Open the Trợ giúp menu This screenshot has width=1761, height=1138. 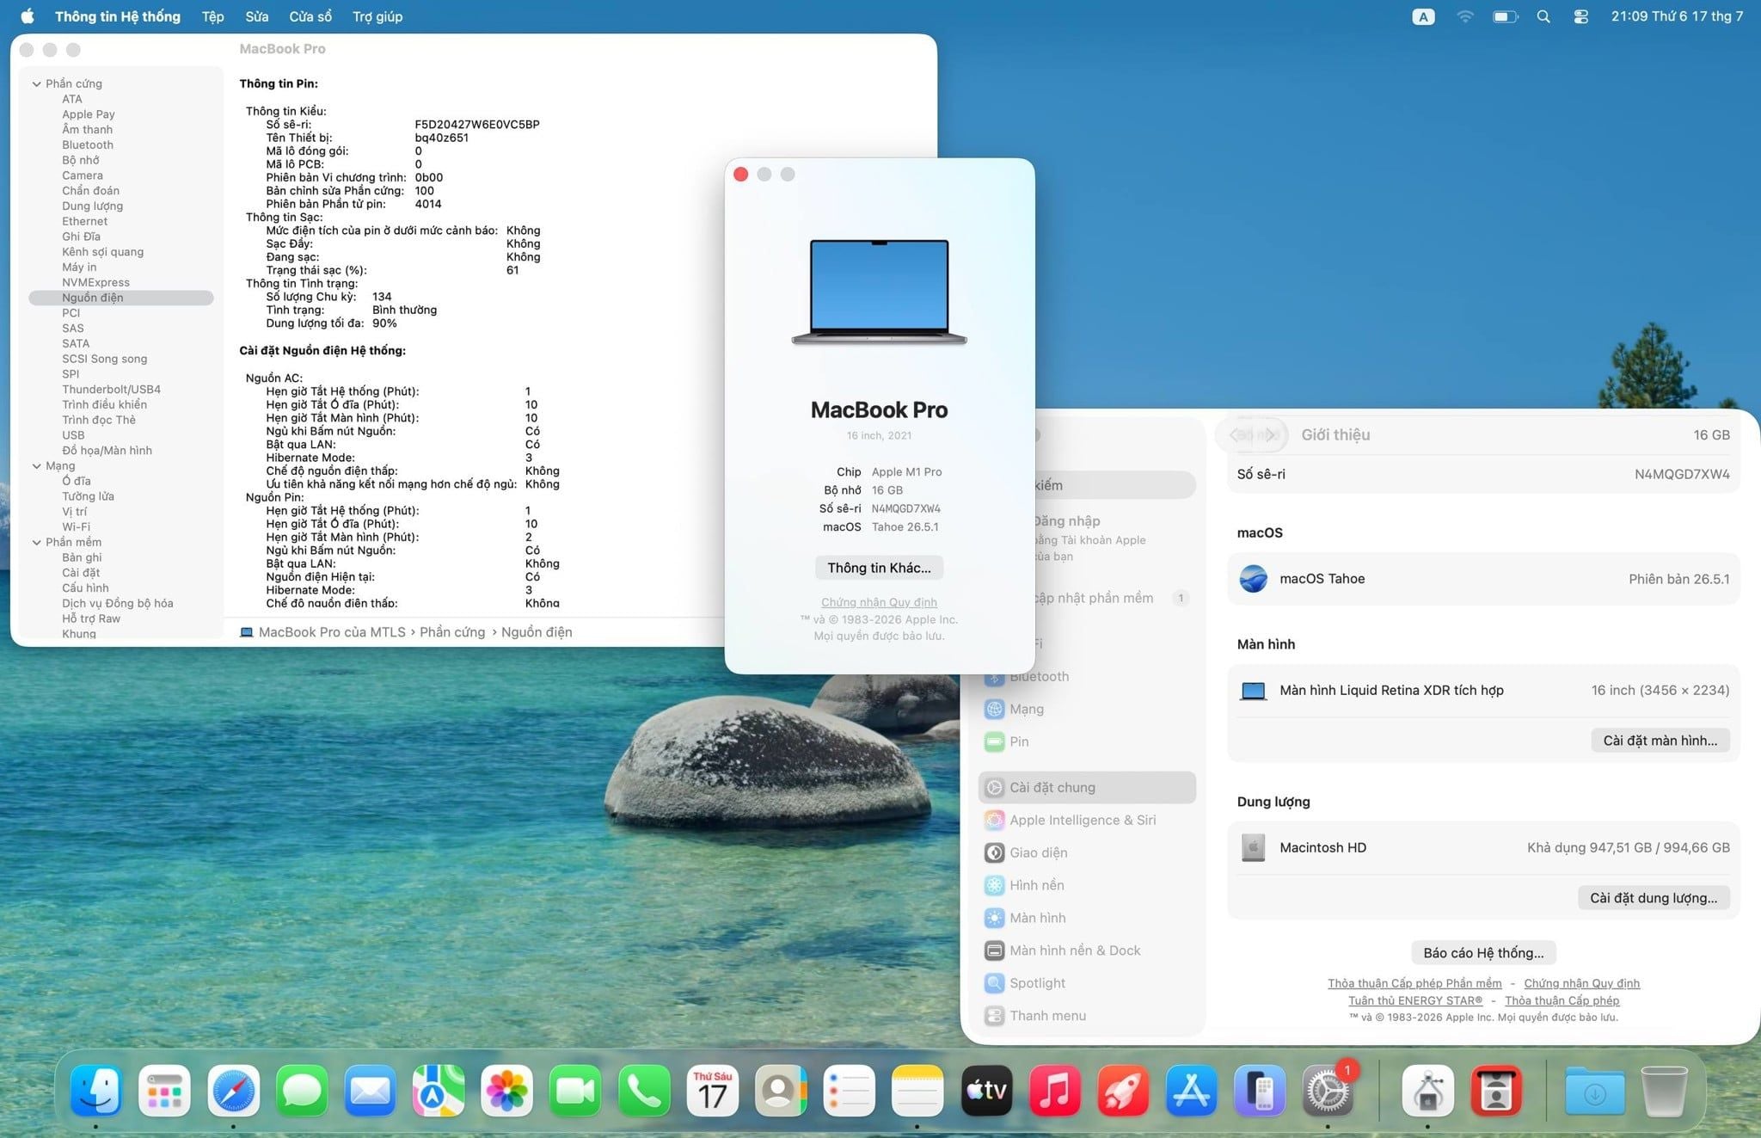coord(377,16)
